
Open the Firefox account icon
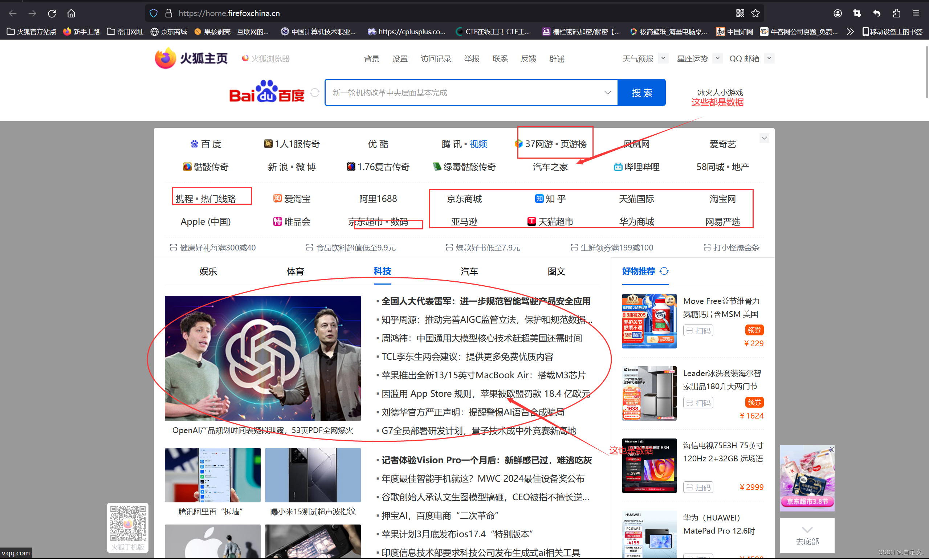[838, 13]
